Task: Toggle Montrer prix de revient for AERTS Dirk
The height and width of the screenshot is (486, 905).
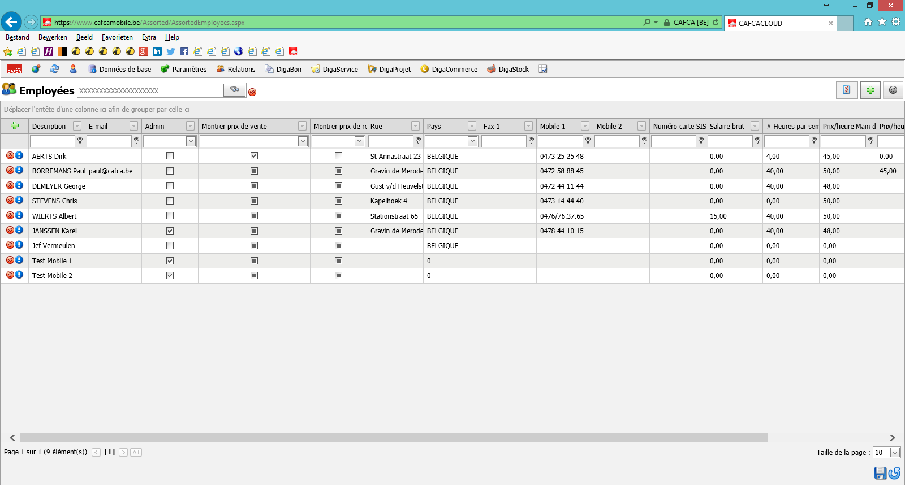Action: tap(338, 156)
